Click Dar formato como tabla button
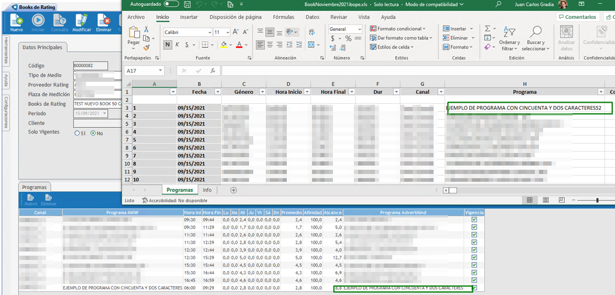This screenshot has height=295, width=615. tap(401, 38)
